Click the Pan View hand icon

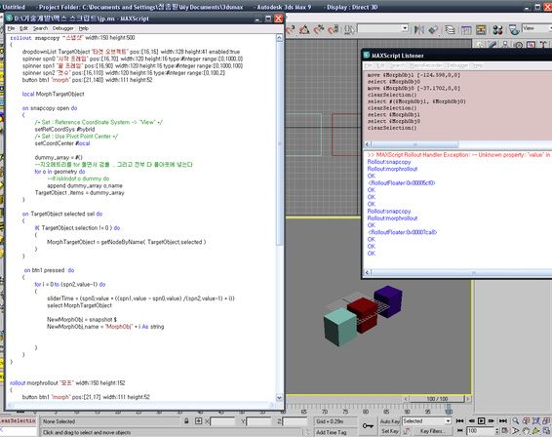click(526, 431)
